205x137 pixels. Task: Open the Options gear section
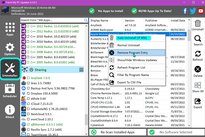pyautogui.click(x=10, y=49)
